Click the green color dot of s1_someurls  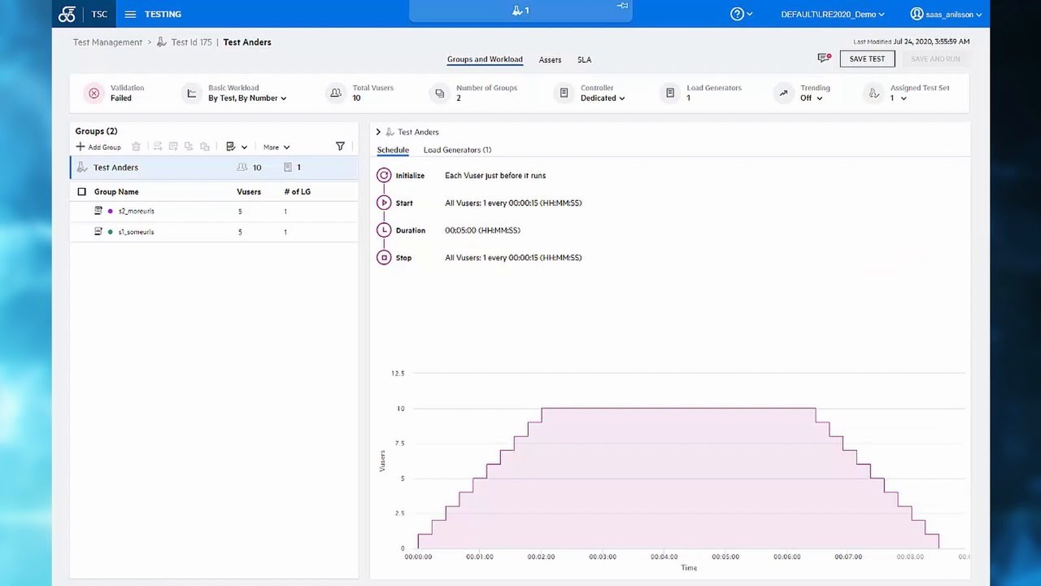point(110,232)
